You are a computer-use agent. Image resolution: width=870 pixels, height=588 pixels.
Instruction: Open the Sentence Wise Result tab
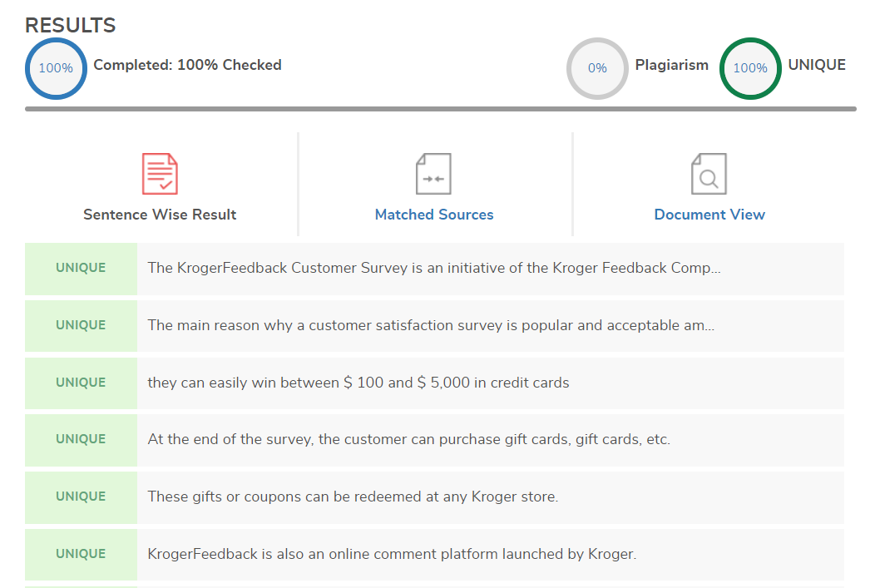tap(160, 215)
